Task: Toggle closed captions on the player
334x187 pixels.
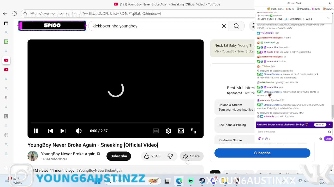Action: point(156,131)
